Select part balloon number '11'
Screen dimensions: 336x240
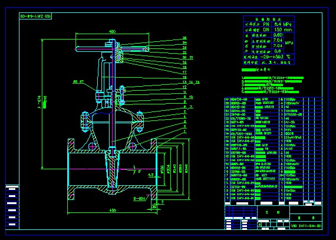[185, 92]
